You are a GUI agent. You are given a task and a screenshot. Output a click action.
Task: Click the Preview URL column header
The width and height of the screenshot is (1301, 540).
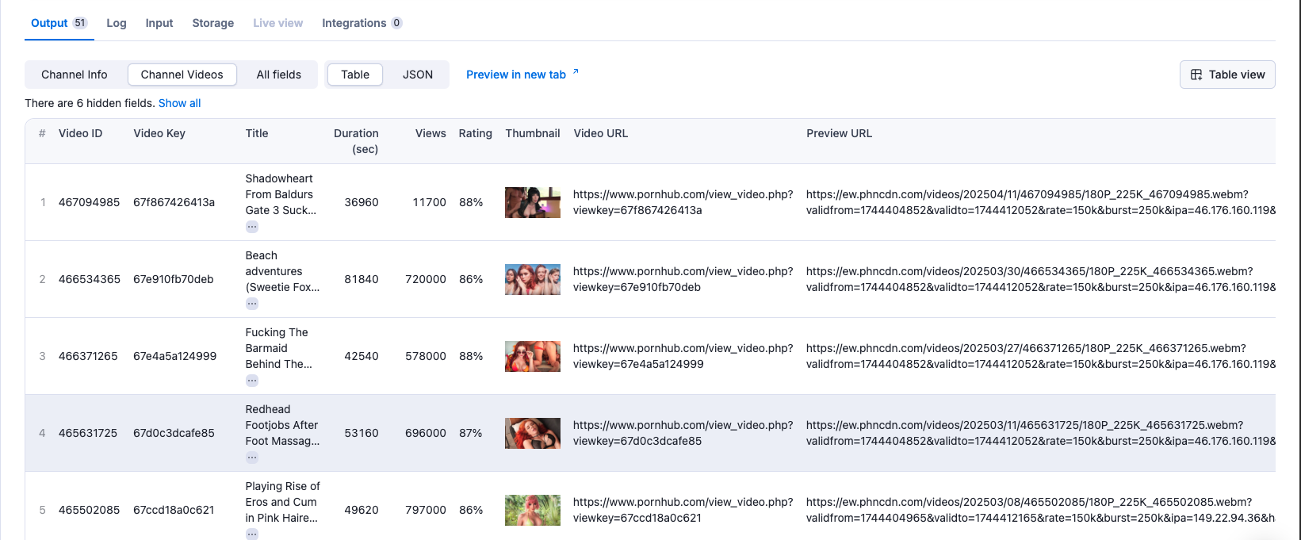click(840, 133)
